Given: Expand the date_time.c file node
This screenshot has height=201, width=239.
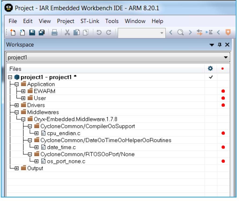Looking at the screenshot, I should pos(36,147).
